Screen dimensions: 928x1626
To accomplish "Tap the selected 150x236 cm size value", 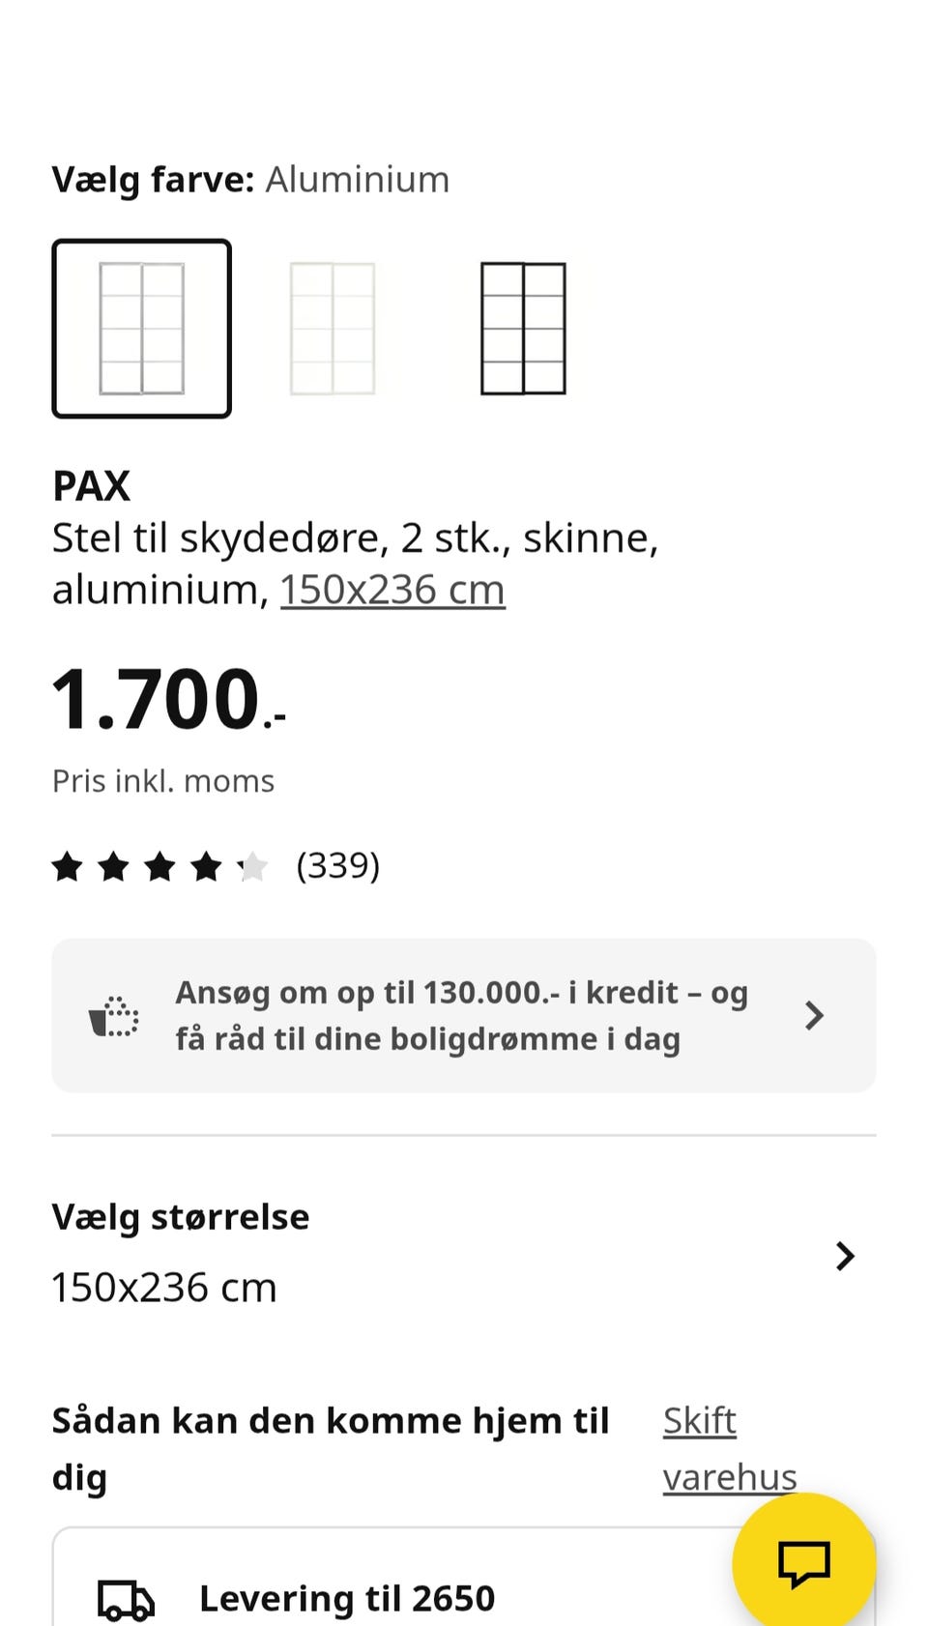I will pos(164,1288).
